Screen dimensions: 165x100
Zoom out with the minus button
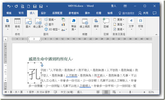coord(120,92)
